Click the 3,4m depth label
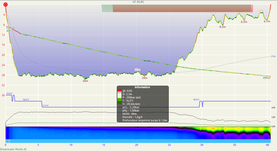Screen dimensions: 277x151 tap(239, 11)
